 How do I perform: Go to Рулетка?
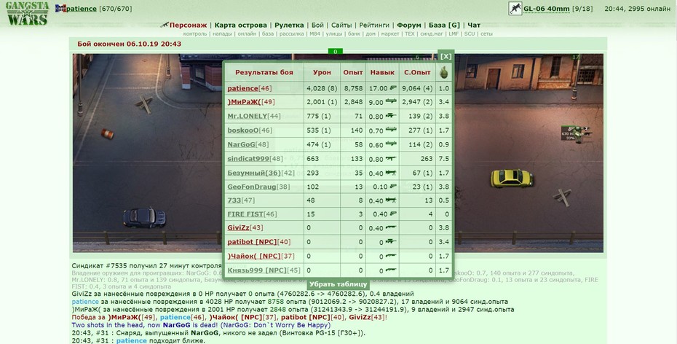tap(289, 25)
